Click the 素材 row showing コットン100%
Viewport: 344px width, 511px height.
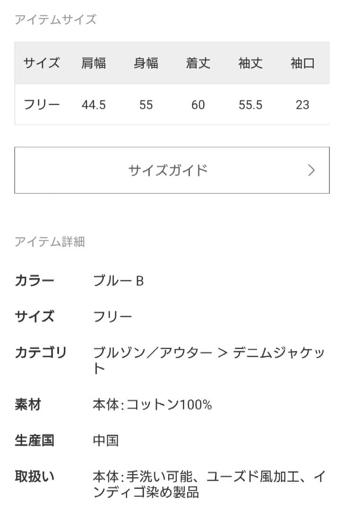pyautogui.click(x=30, y=405)
